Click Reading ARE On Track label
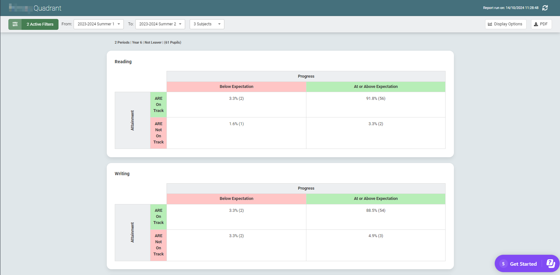This screenshot has width=560, height=275. pyautogui.click(x=158, y=105)
